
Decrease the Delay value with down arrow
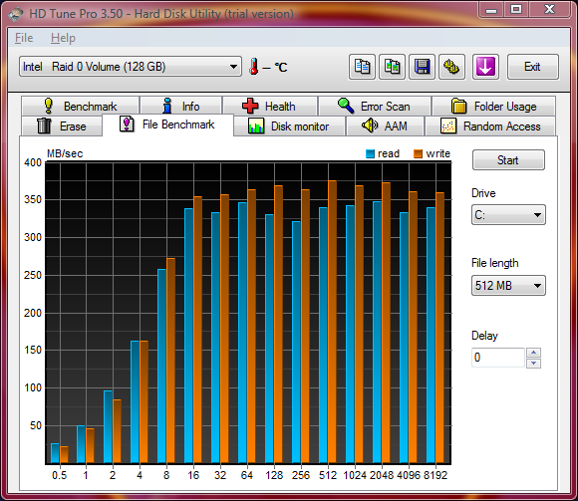533,364
